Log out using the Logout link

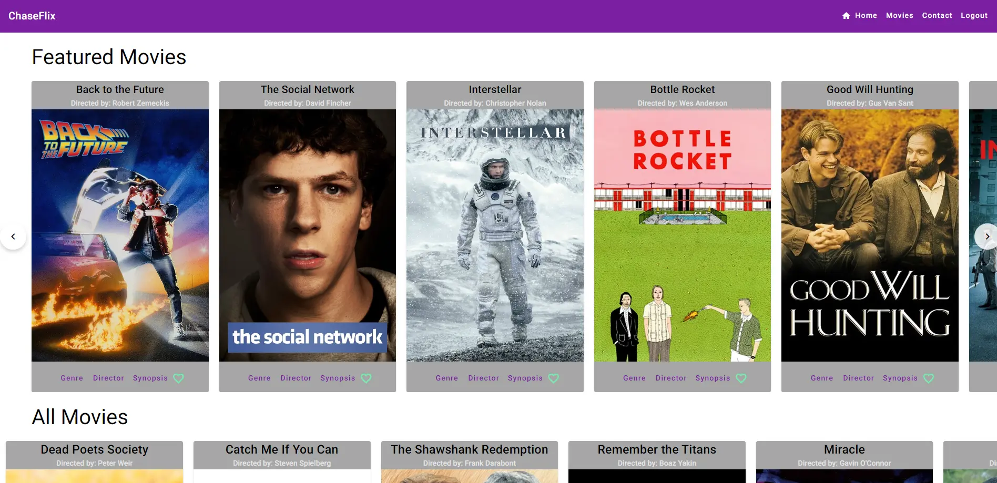pos(974,16)
